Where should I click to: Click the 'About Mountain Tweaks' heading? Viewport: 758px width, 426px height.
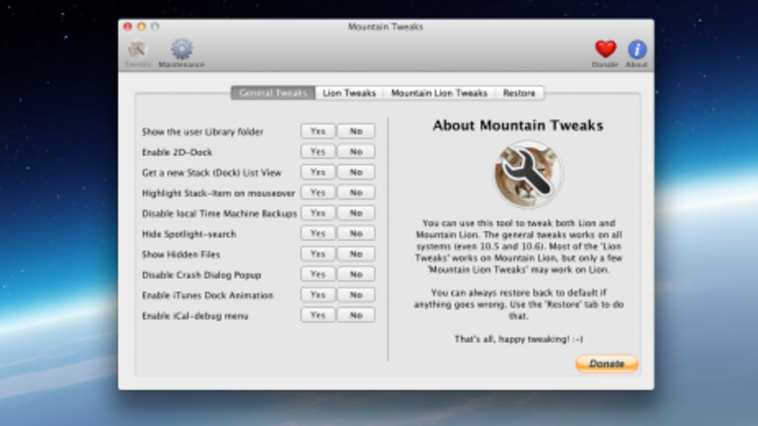pos(518,125)
